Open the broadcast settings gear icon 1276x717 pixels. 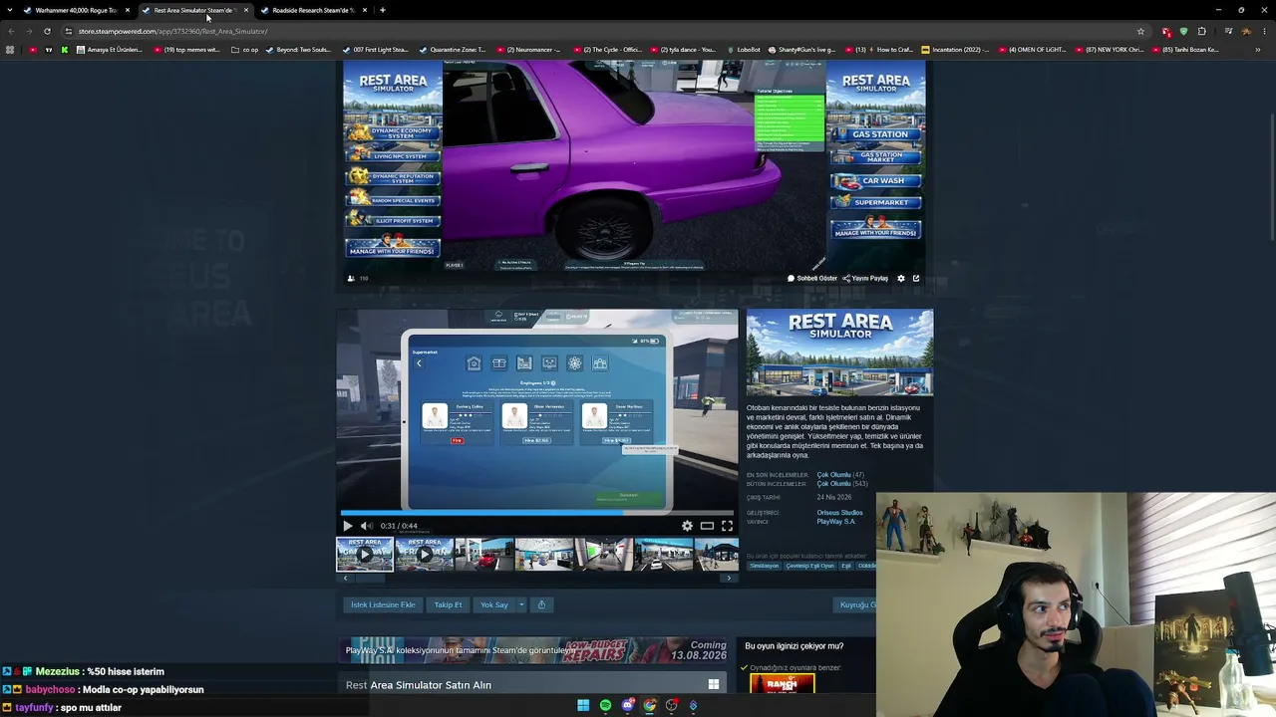tap(901, 279)
